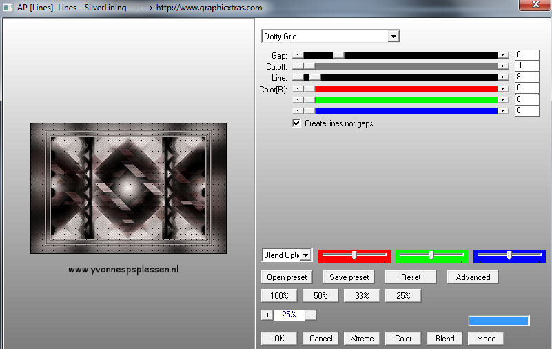
Task: Click left arrow of Color[R] red slider
Action: [298, 89]
